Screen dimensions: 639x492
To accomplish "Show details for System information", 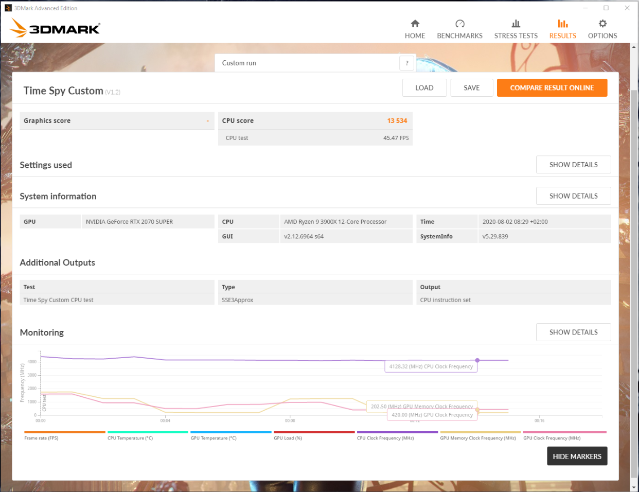I will 574,196.
